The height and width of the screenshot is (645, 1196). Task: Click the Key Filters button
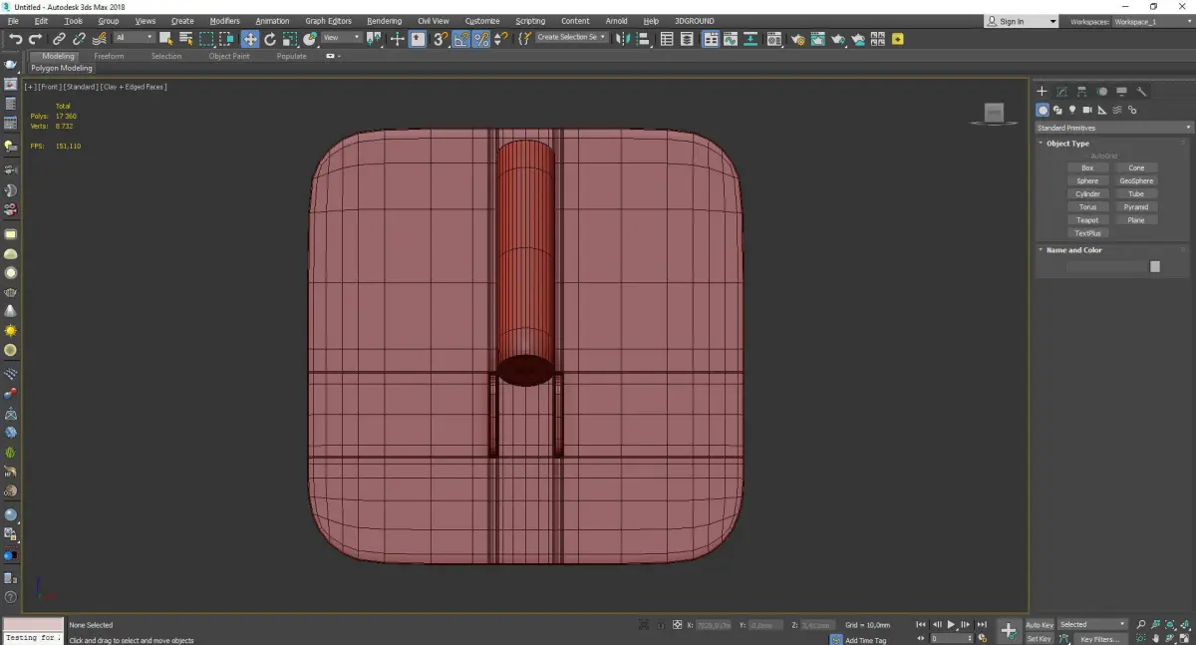pyautogui.click(x=1098, y=639)
